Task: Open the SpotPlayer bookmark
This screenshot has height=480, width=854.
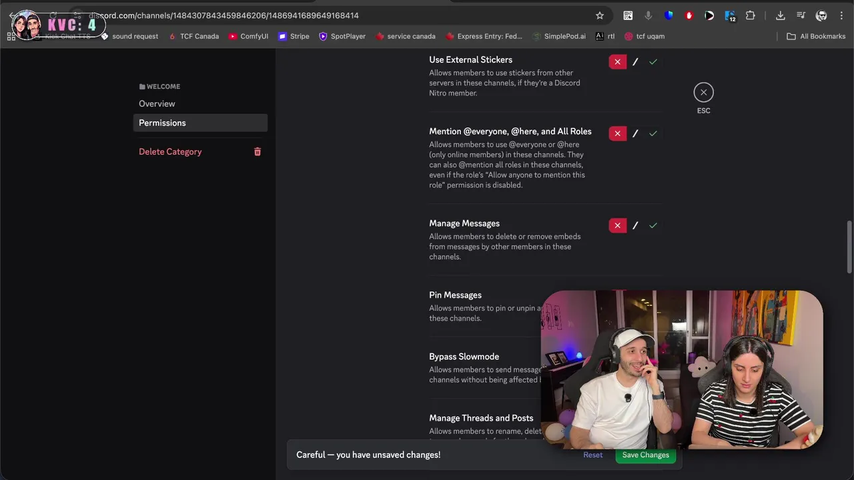Action: [342, 36]
